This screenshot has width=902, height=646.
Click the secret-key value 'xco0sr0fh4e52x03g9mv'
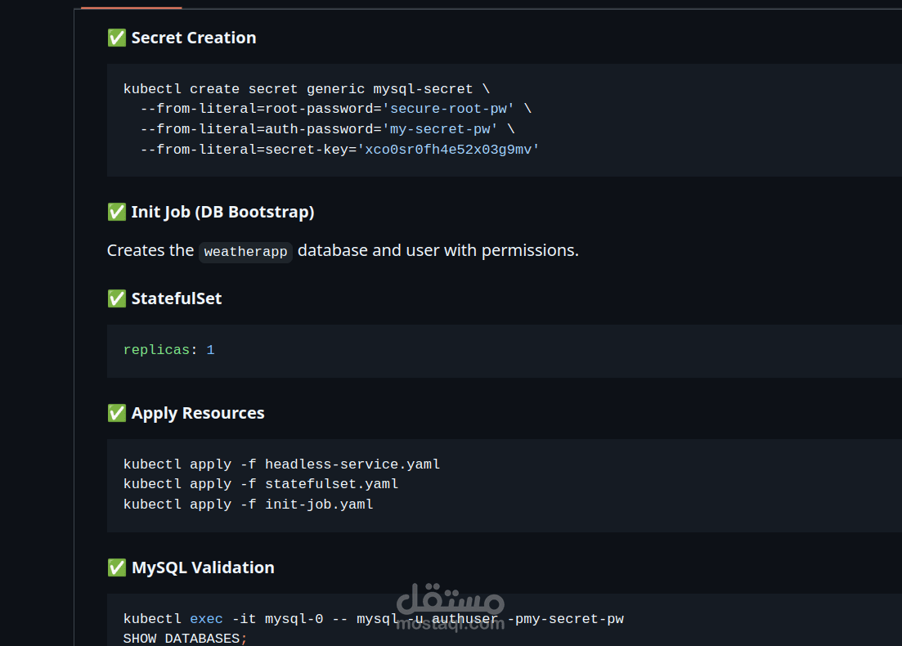click(x=449, y=149)
